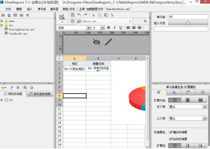Click the pencil edit icon in the gray area
The width and height of the screenshot is (210, 149).
108,42
